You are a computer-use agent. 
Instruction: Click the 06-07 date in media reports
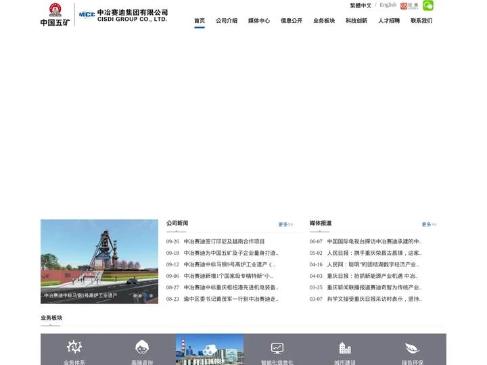point(316,241)
